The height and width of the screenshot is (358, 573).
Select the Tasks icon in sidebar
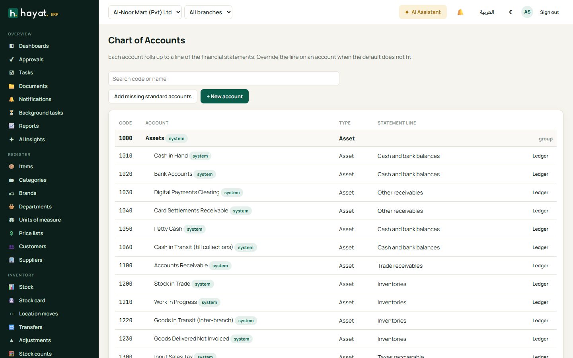point(12,73)
